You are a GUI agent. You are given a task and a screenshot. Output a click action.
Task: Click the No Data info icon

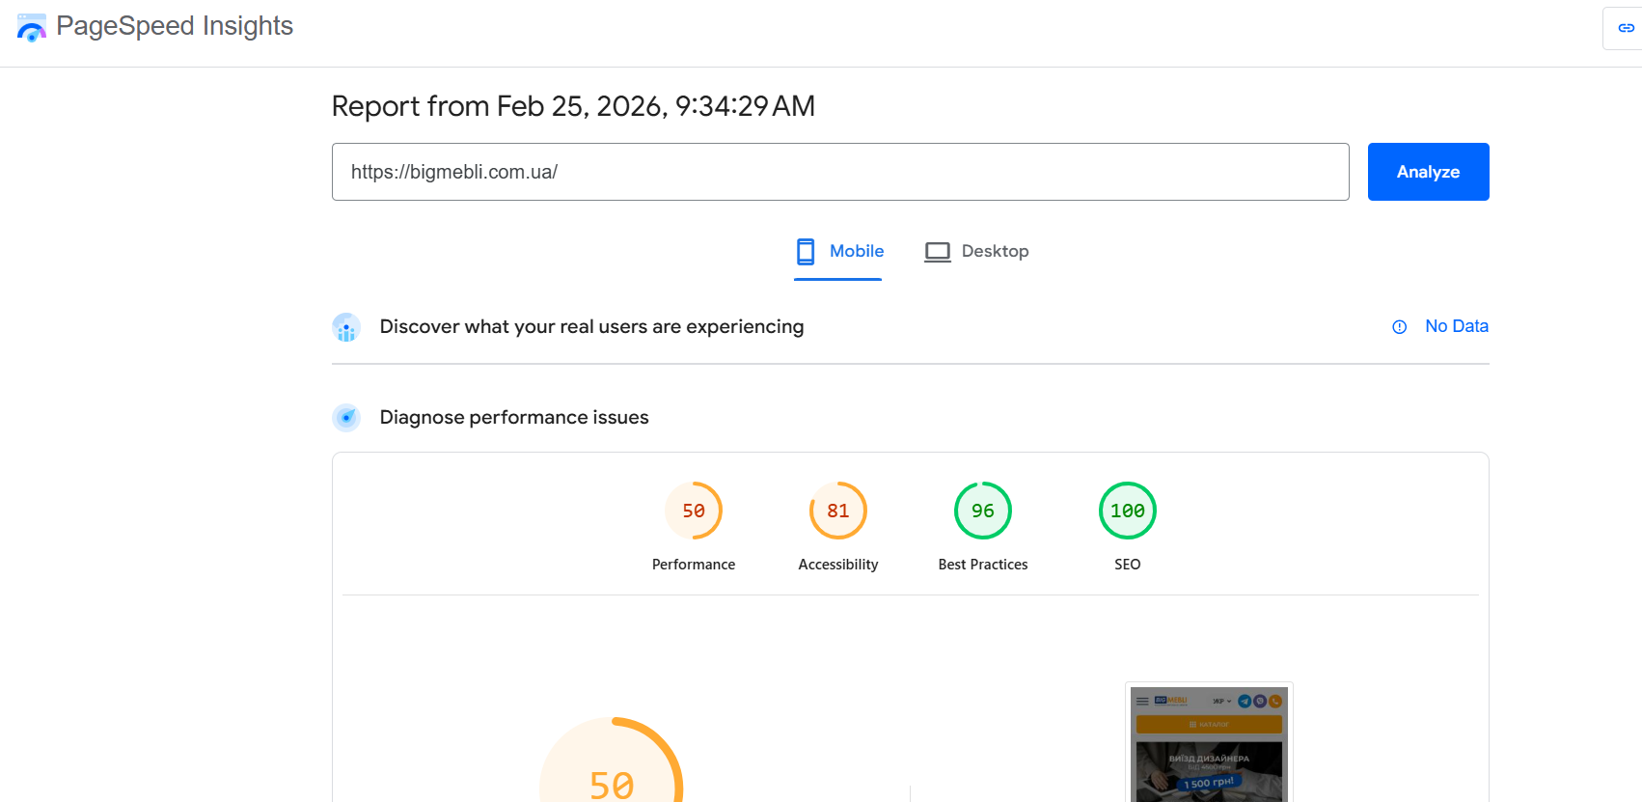1399,327
